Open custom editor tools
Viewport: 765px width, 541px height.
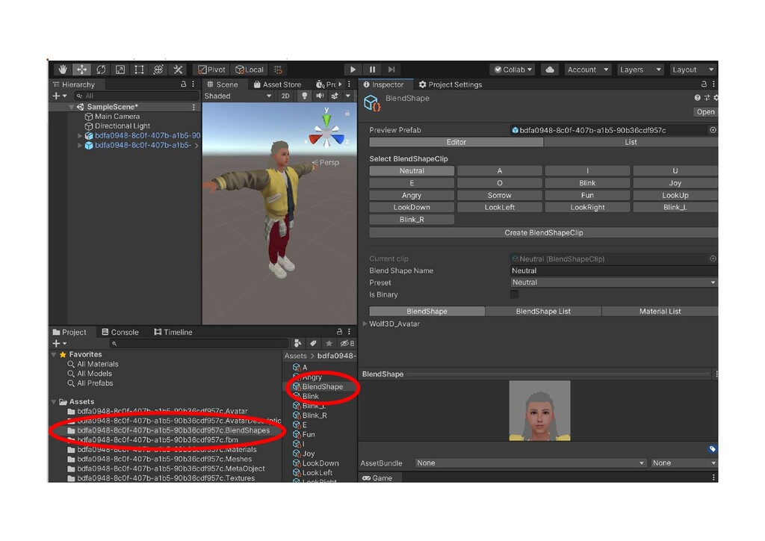[178, 69]
